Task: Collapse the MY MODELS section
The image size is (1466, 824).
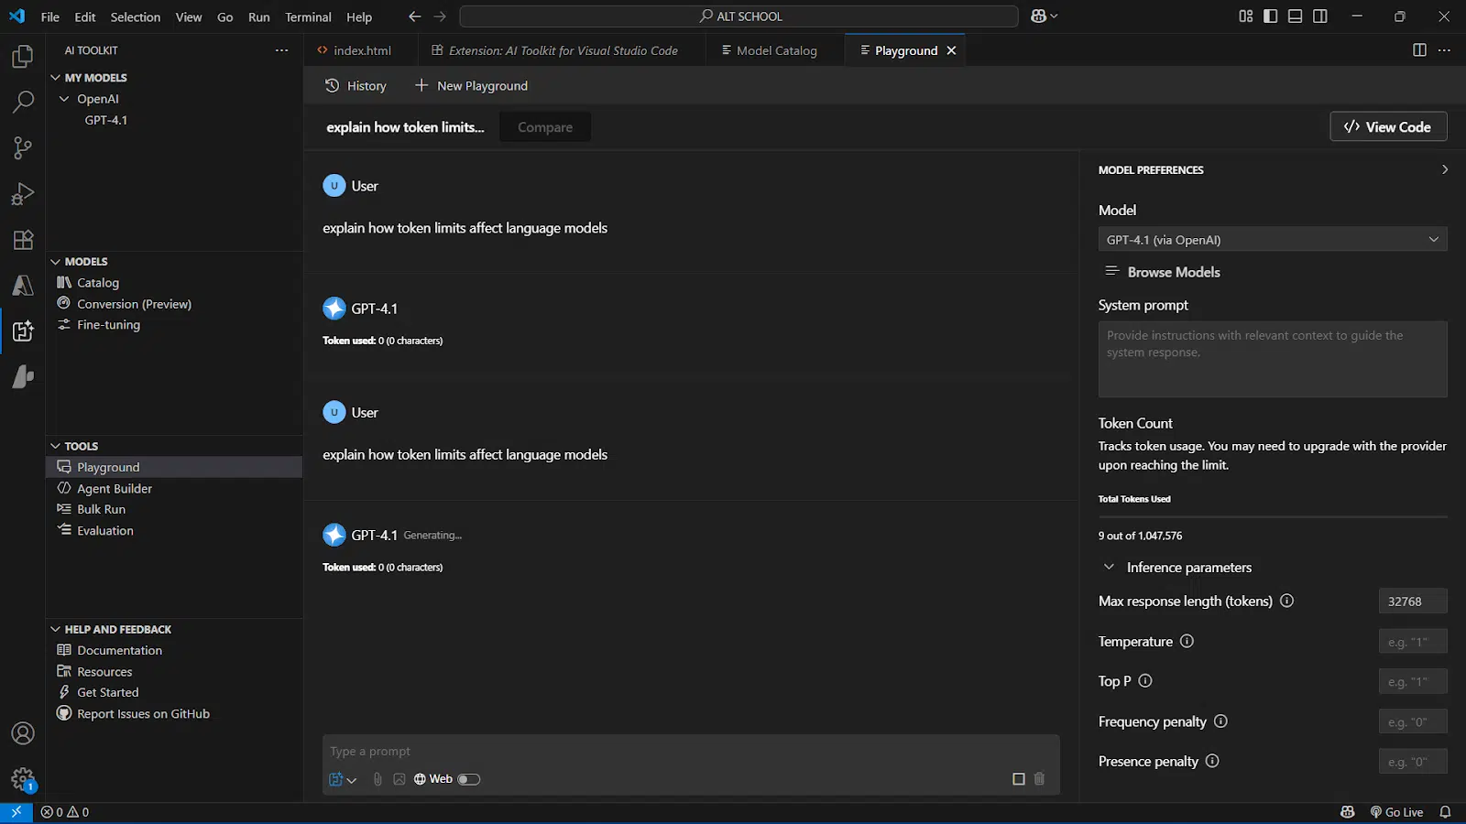Action: pos(55,78)
